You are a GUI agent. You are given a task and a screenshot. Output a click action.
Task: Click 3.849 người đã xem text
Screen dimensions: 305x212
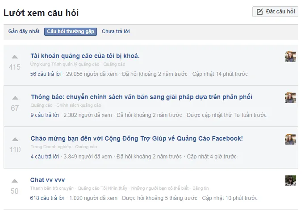88,157
